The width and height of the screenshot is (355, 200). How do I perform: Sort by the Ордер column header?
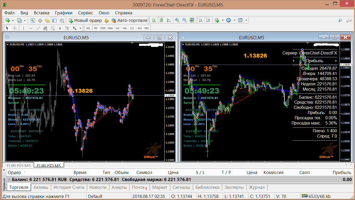(23, 172)
